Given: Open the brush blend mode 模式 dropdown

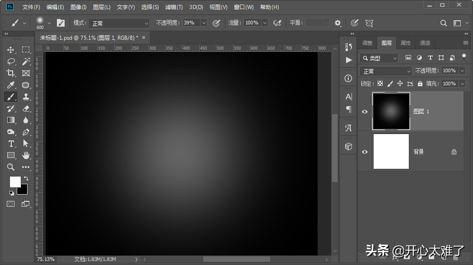Looking at the screenshot, I should click(x=119, y=23).
